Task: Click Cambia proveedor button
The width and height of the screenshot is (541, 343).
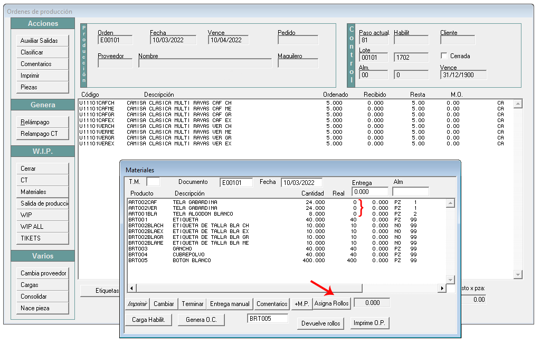Action: pyautogui.click(x=42, y=273)
